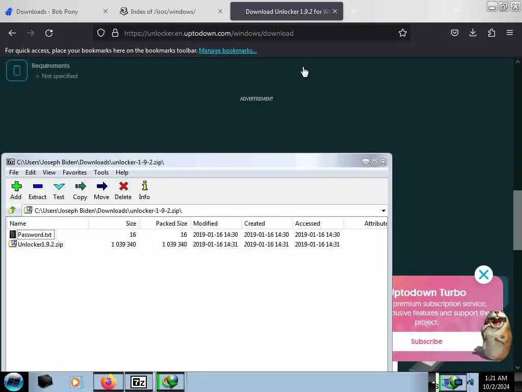Click the Extract toolbar icon
Image resolution: width=522 pixels, height=392 pixels.
pyautogui.click(x=37, y=191)
